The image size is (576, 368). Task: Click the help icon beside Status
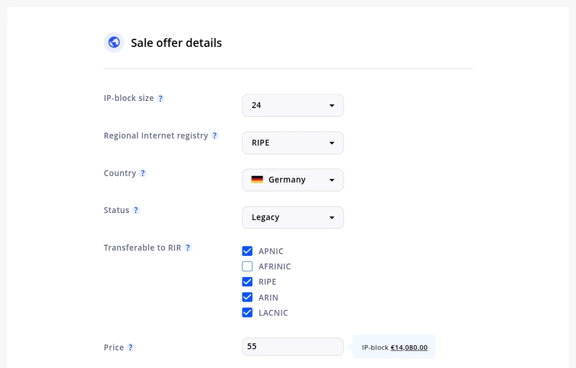[x=136, y=210]
